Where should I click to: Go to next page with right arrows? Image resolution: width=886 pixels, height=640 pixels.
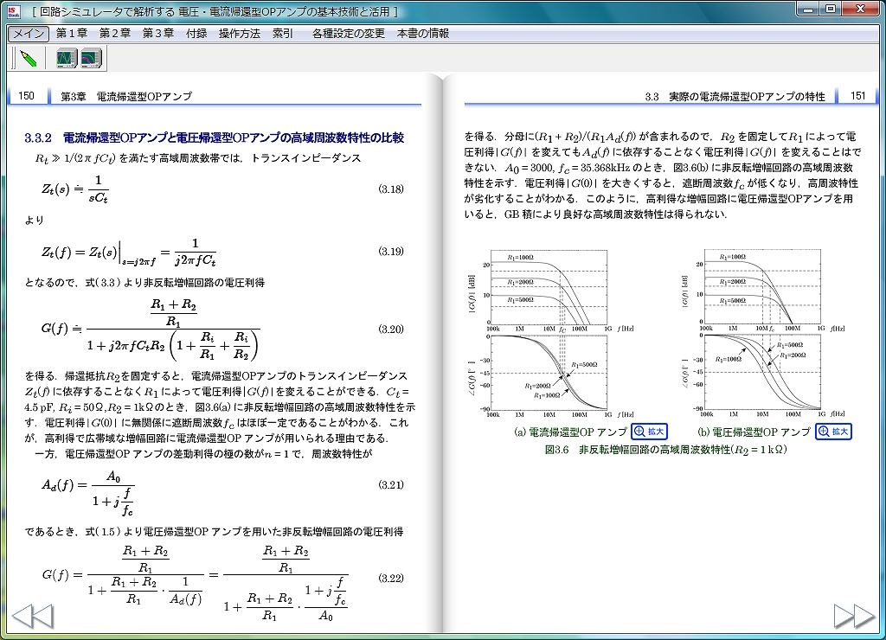(854, 617)
